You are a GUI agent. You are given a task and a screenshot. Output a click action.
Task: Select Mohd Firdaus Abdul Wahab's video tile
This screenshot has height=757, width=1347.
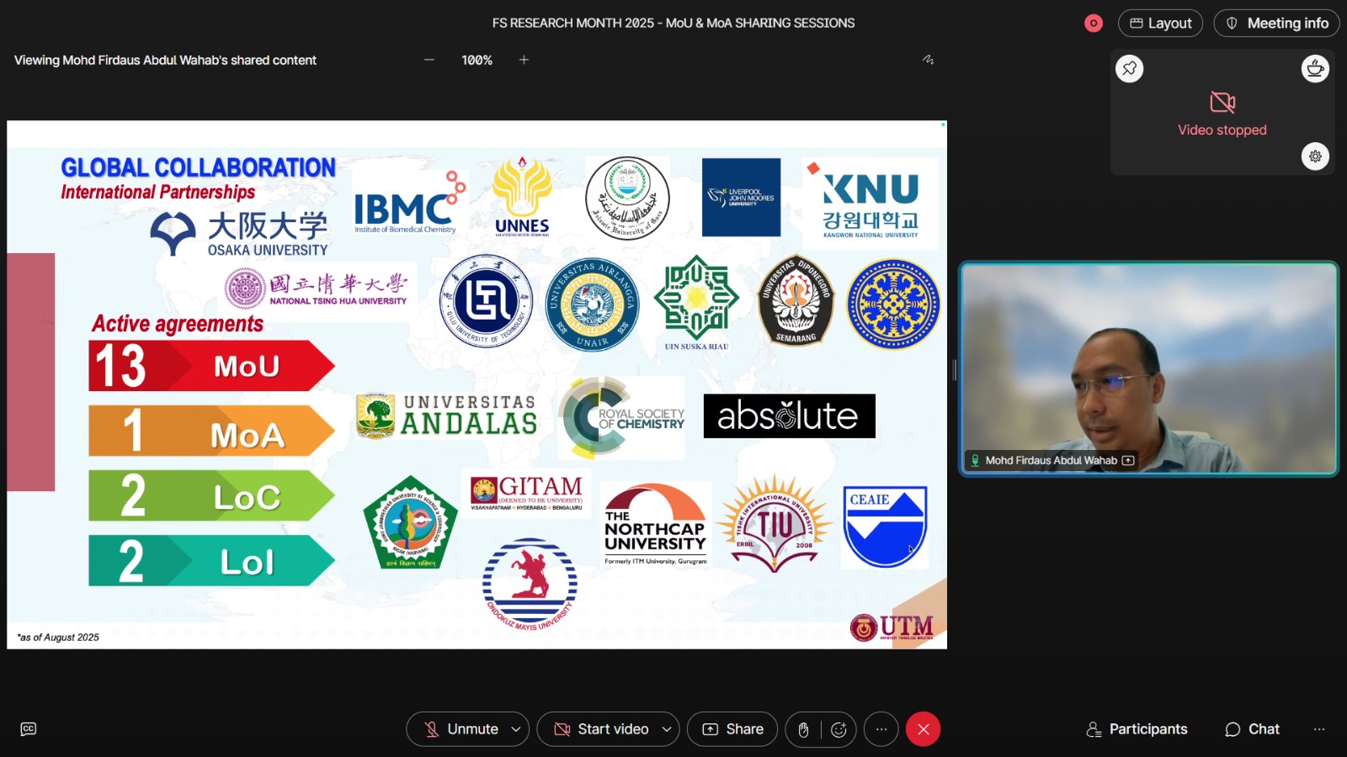point(1148,369)
